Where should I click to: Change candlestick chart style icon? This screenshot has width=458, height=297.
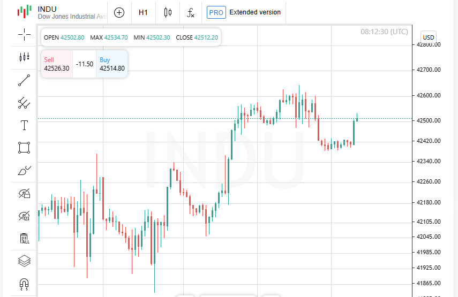[168, 12]
